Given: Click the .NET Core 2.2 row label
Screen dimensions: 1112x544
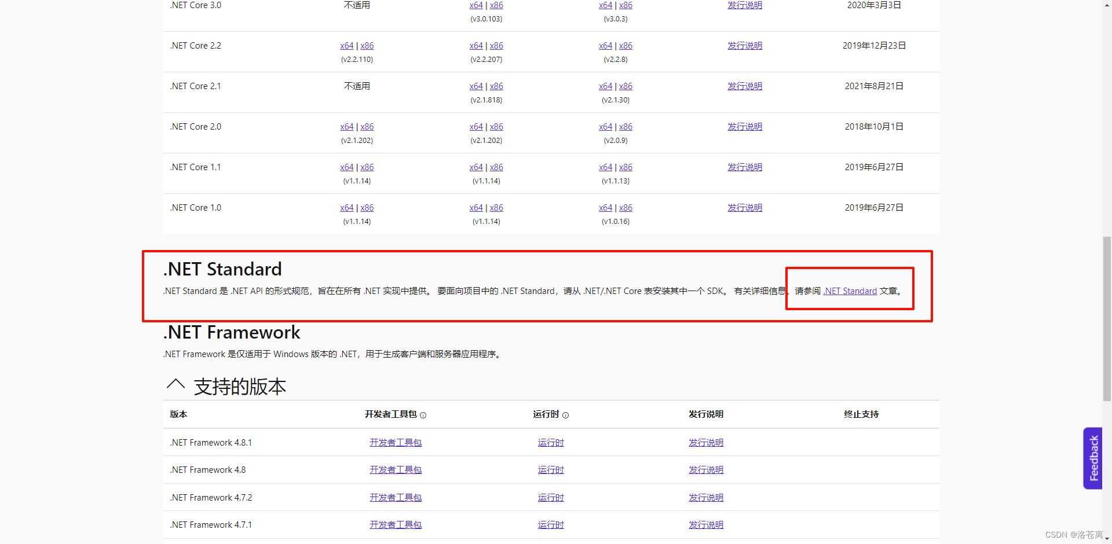Looking at the screenshot, I should (196, 46).
